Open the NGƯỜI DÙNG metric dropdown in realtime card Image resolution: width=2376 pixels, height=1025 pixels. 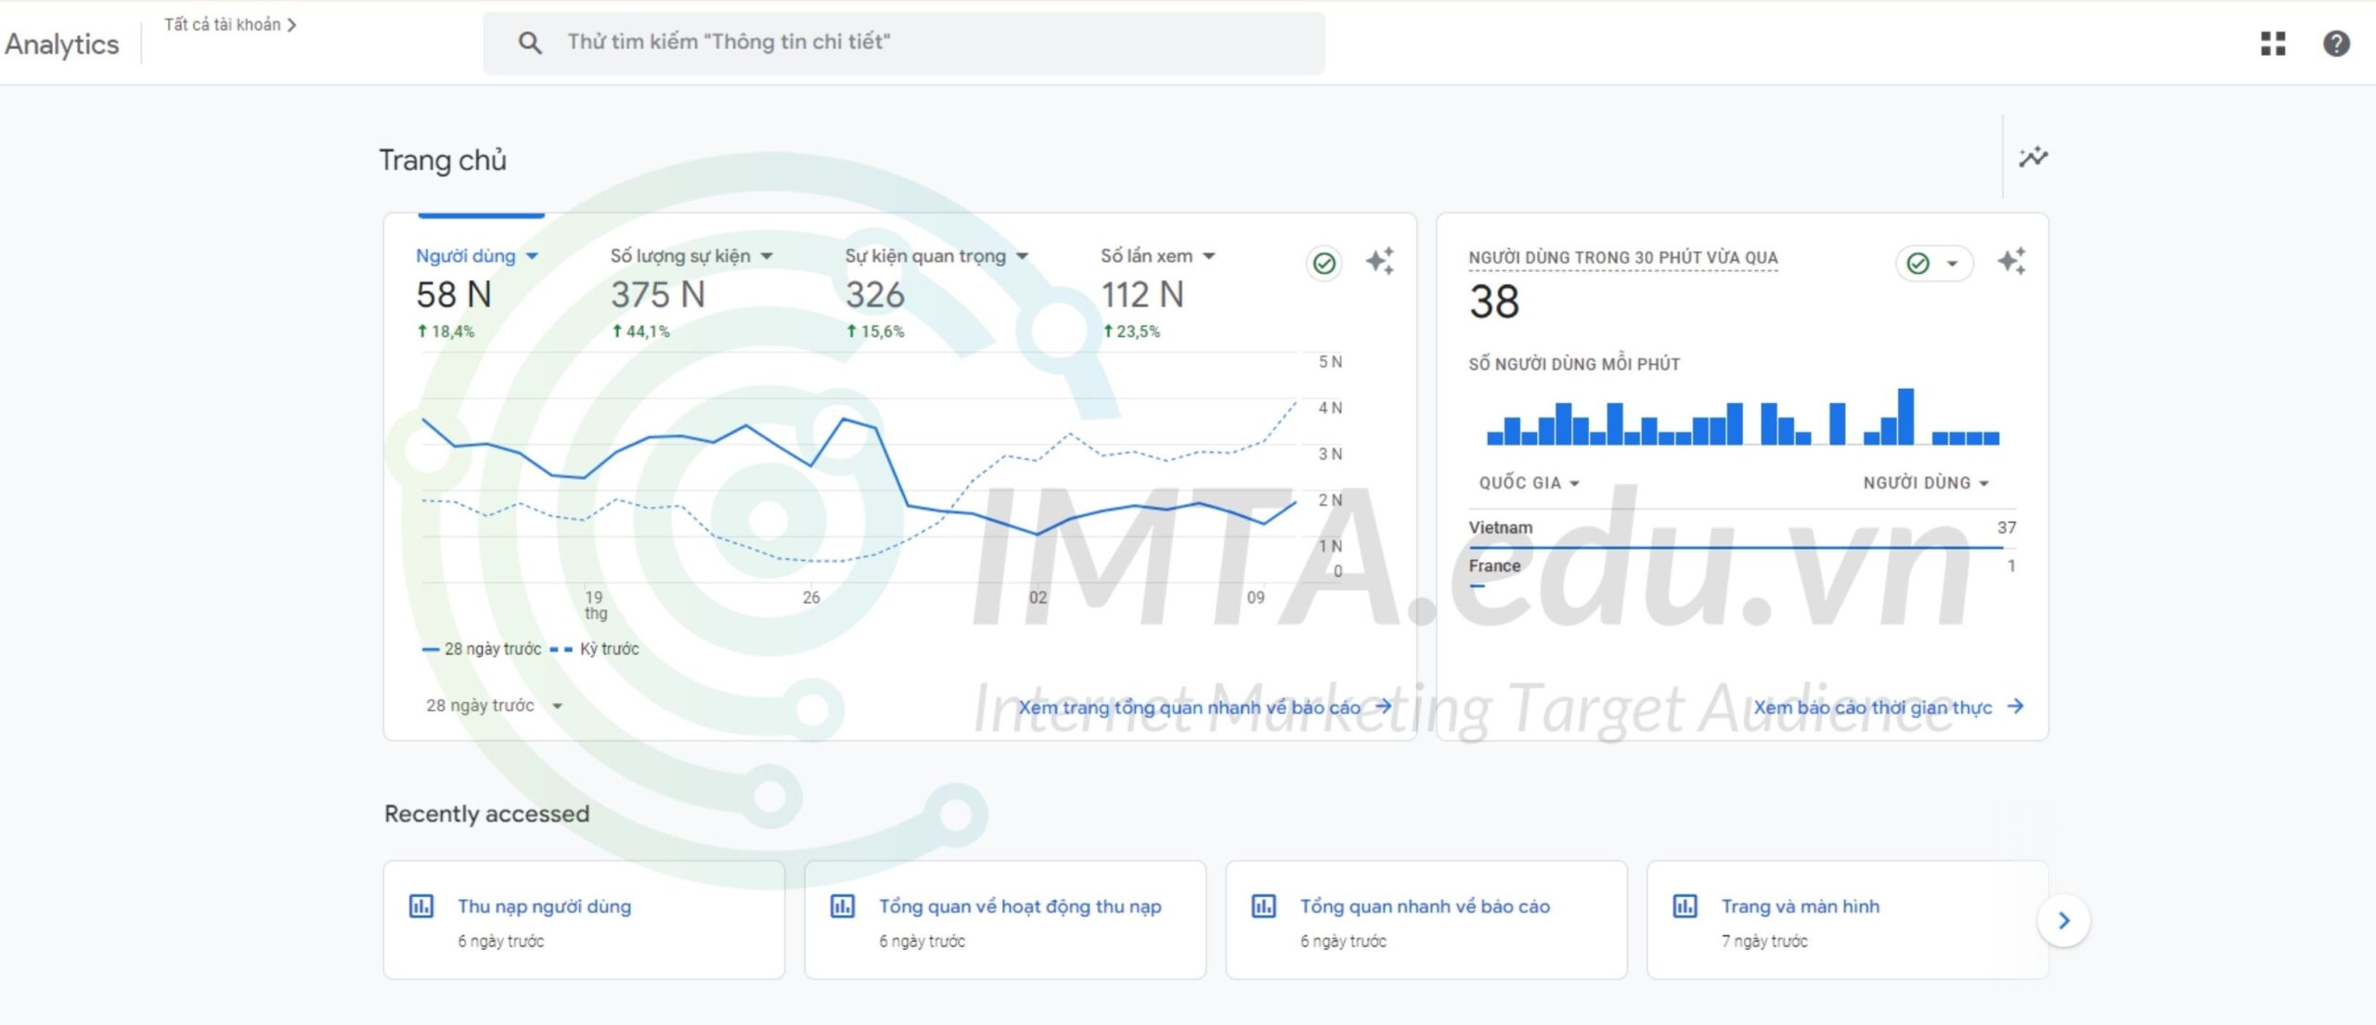[1926, 483]
